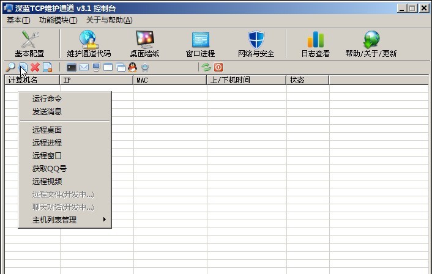The width and height of the screenshot is (432, 274).
Task: Select 远程桌面 menu entry
Action: 65,130
